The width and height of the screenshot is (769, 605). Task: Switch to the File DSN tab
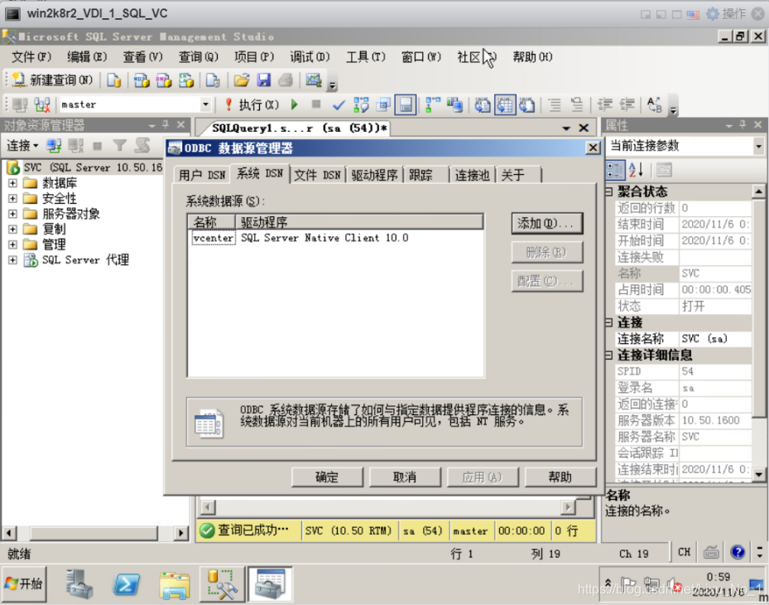[x=317, y=175]
